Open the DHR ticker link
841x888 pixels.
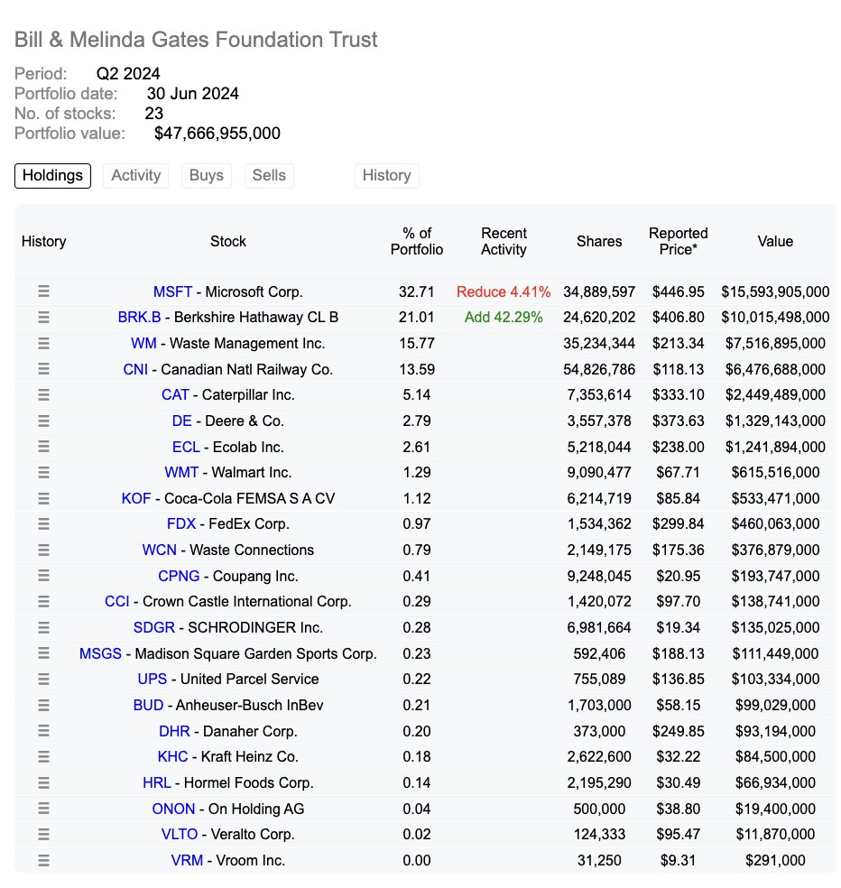click(x=174, y=731)
